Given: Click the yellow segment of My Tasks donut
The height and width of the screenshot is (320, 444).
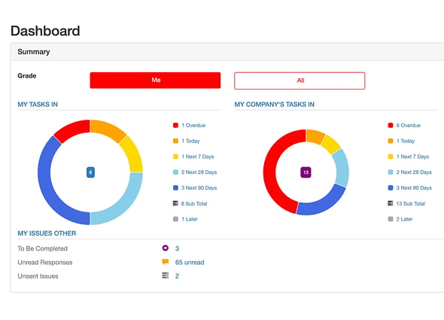Looking at the screenshot, I should click(x=133, y=154).
